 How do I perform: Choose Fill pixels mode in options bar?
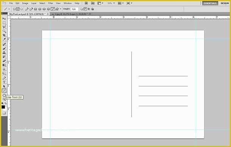22,9
